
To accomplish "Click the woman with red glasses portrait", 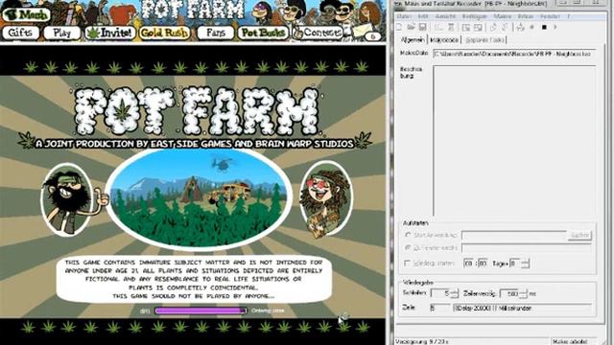I will (x=326, y=199).
